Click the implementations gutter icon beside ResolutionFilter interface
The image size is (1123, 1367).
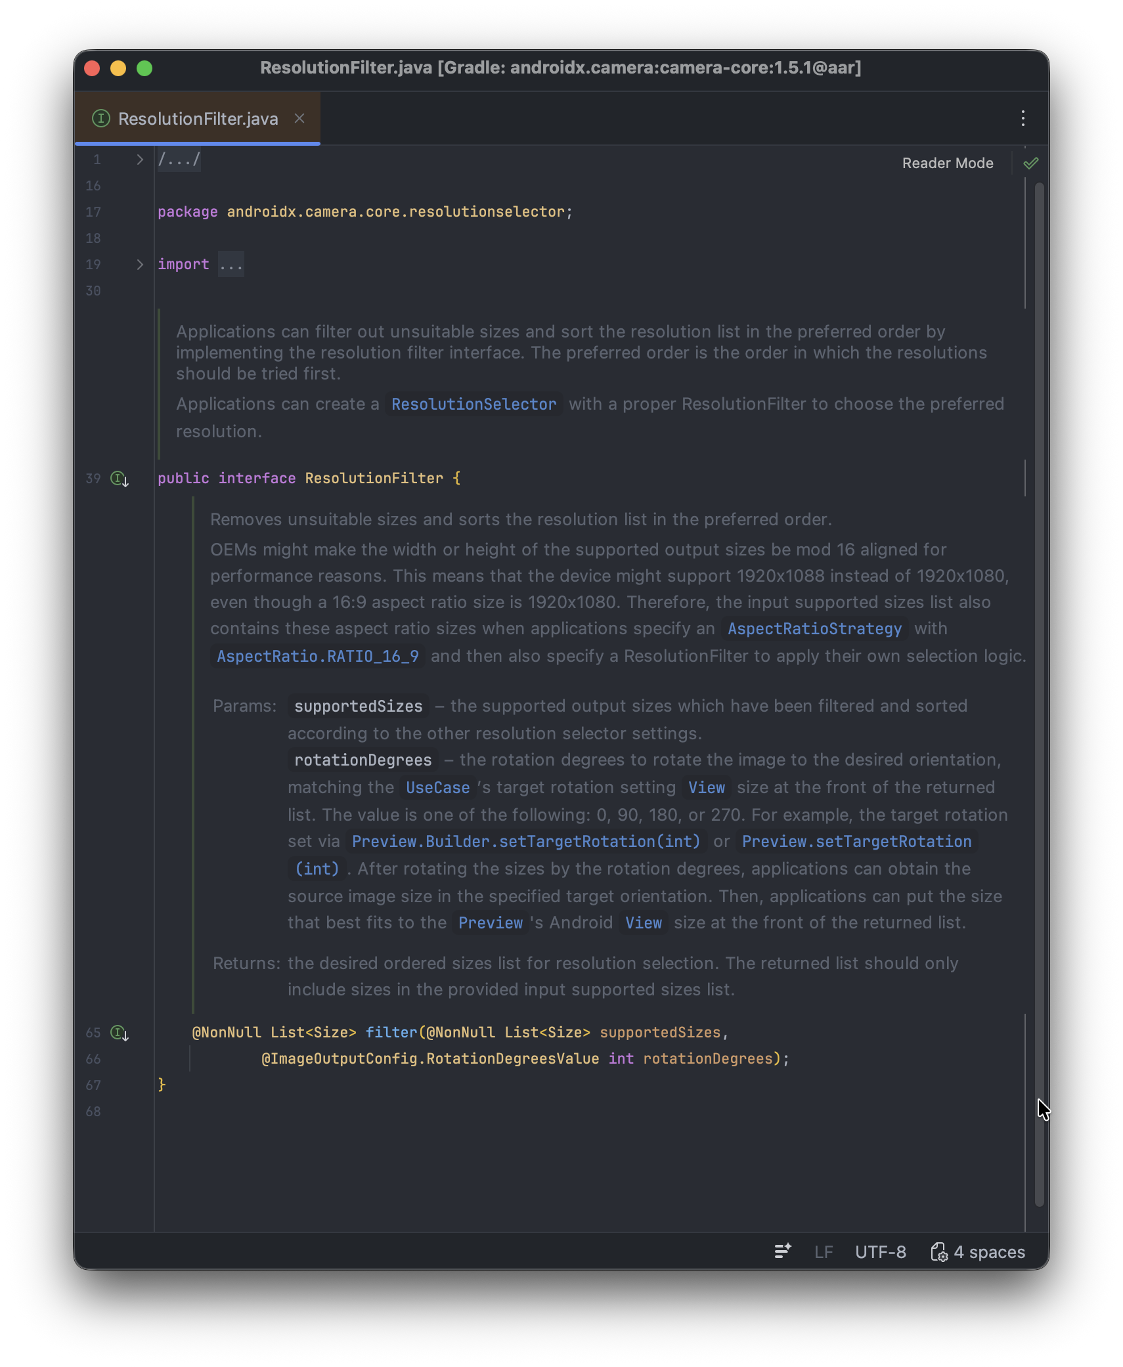[119, 479]
